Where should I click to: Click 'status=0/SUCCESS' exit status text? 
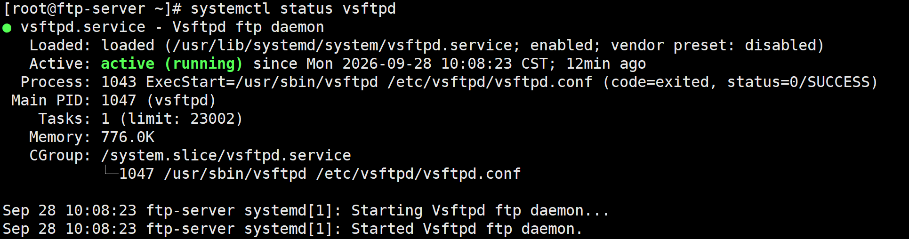(x=798, y=82)
